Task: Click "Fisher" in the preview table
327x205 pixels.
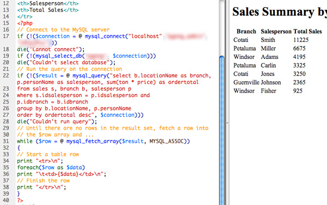Action: (268, 91)
